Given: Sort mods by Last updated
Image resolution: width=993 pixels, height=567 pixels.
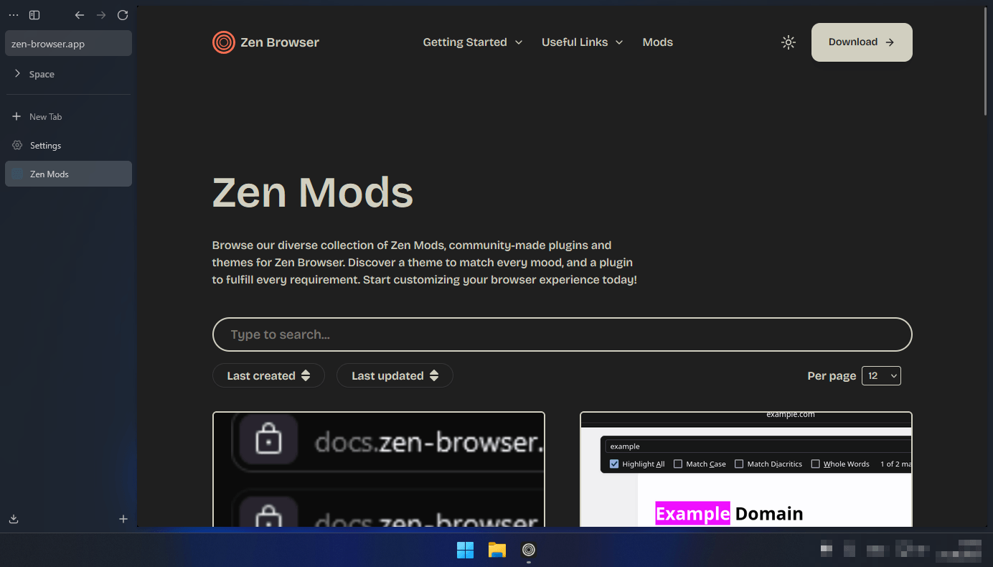Looking at the screenshot, I should [x=395, y=375].
